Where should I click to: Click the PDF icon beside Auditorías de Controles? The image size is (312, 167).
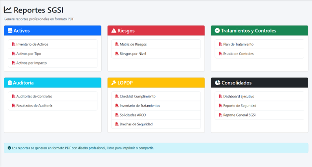pyautogui.click(x=13, y=96)
